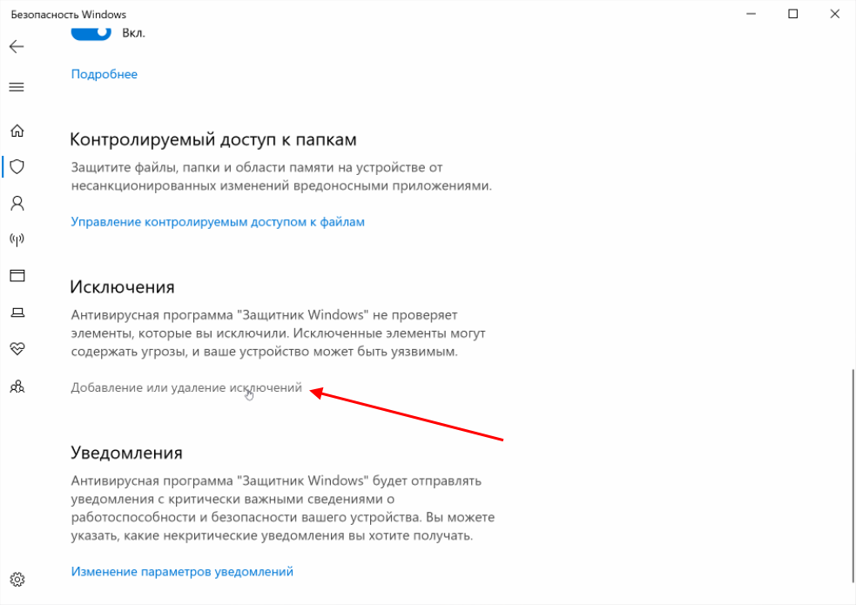The height and width of the screenshot is (605, 856).
Task: Open 'Изменение параметров уведомлений' link
Action: pos(182,572)
